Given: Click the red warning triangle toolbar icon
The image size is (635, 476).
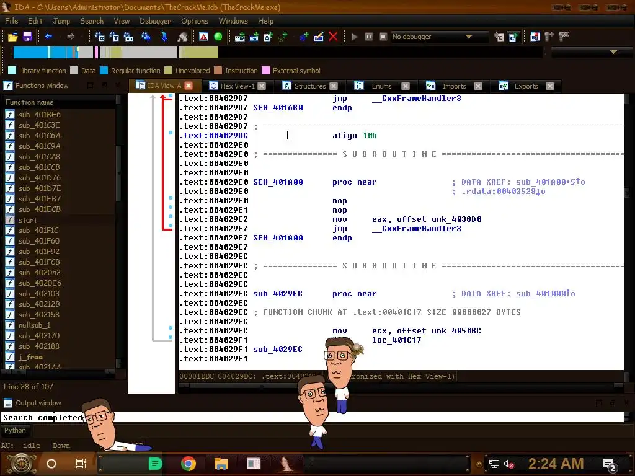Looking at the screenshot, I should pos(203,37).
